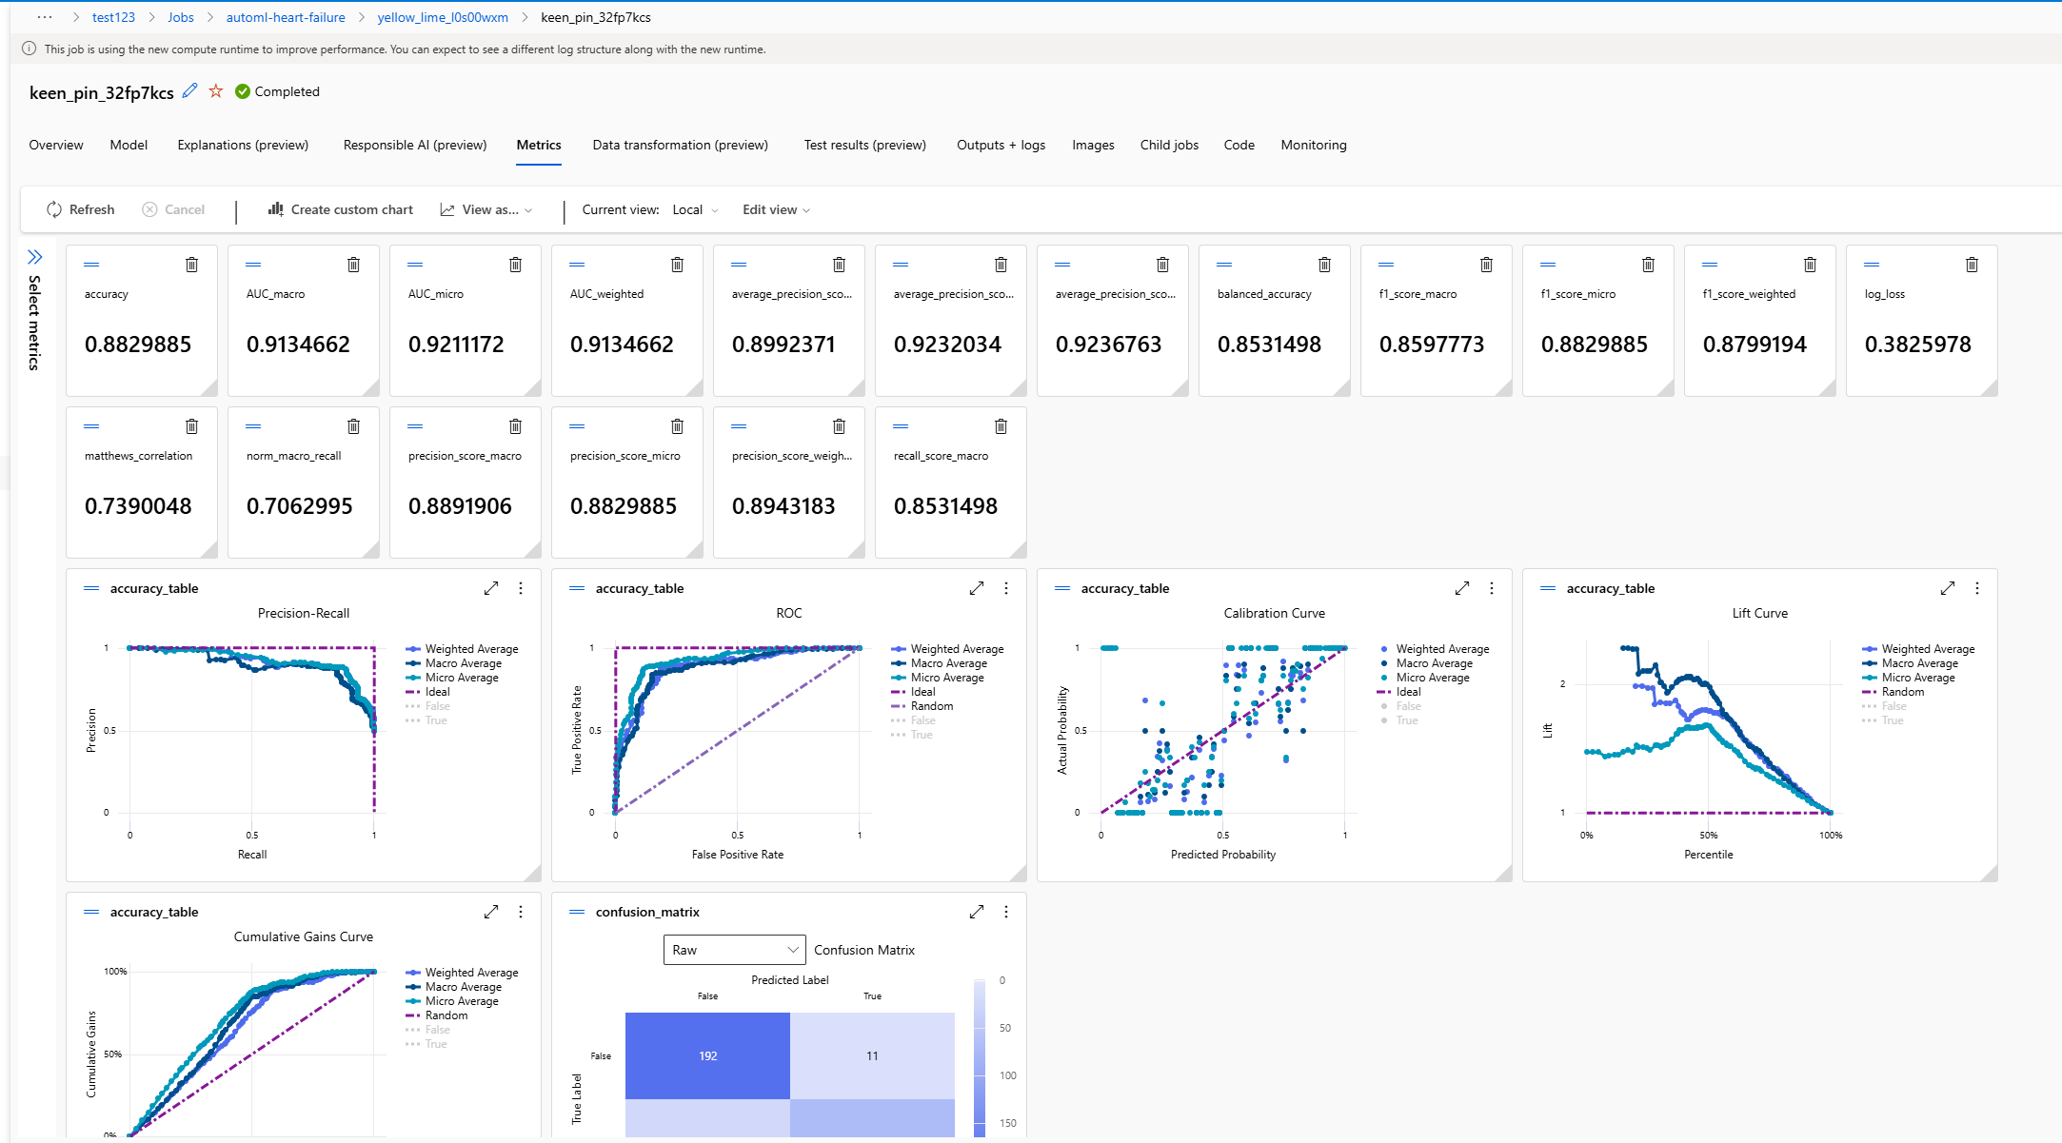Click the Refresh icon button
Viewport: 2062px width, 1143px height.
pos(54,209)
